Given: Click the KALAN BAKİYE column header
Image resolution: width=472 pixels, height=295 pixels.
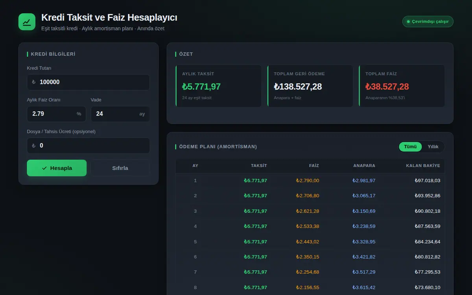Looking at the screenshot, I should (423, 166).
